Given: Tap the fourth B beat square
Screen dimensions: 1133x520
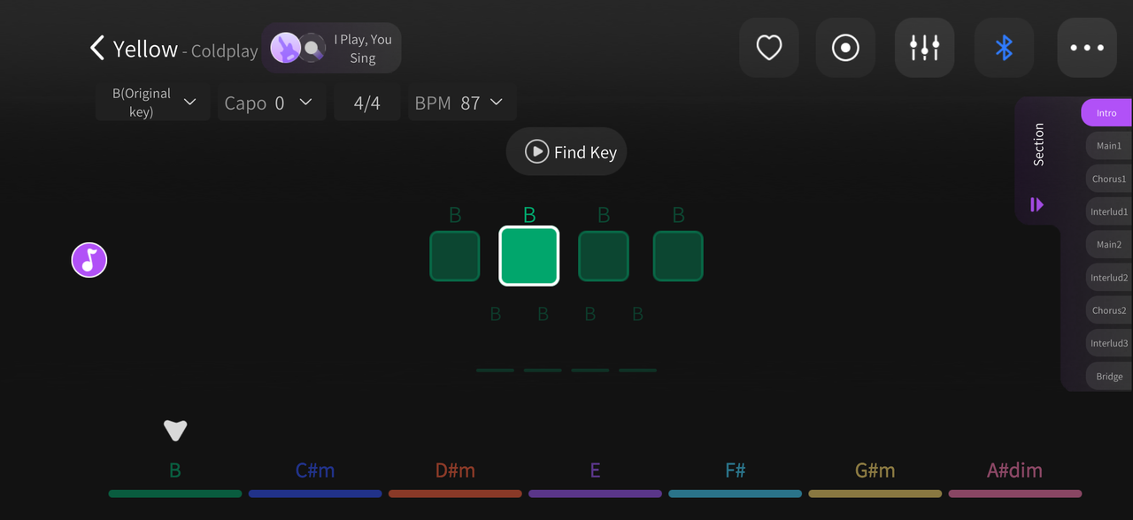Looking at the screenshot, I should pos(678,256).
